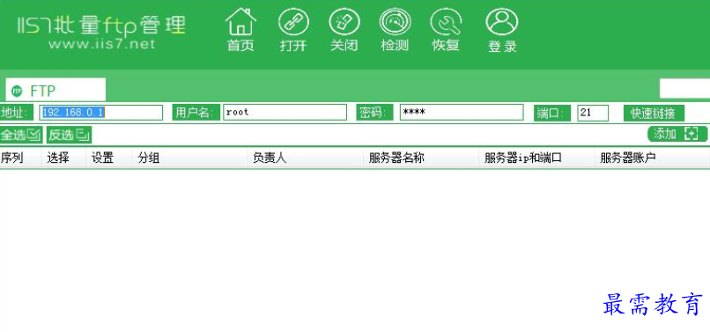Click the 密码 password field
The image size is (710, 332).
[x=462, y=113]
